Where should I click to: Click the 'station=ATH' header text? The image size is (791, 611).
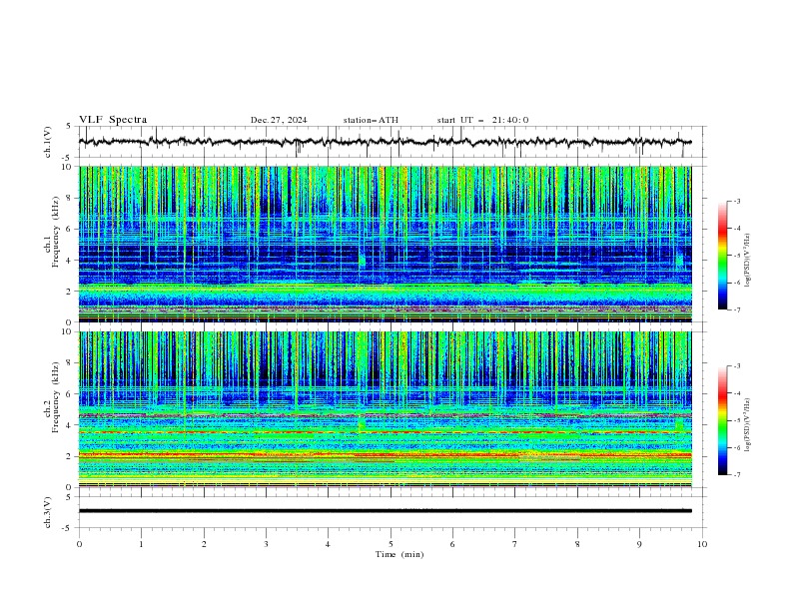pyautogui.click(x=371, y=120)
